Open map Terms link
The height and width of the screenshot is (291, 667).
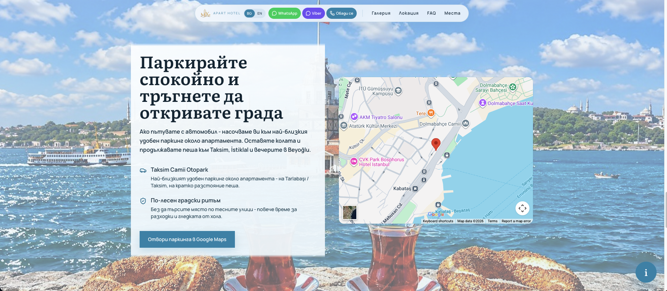point(492,221)
